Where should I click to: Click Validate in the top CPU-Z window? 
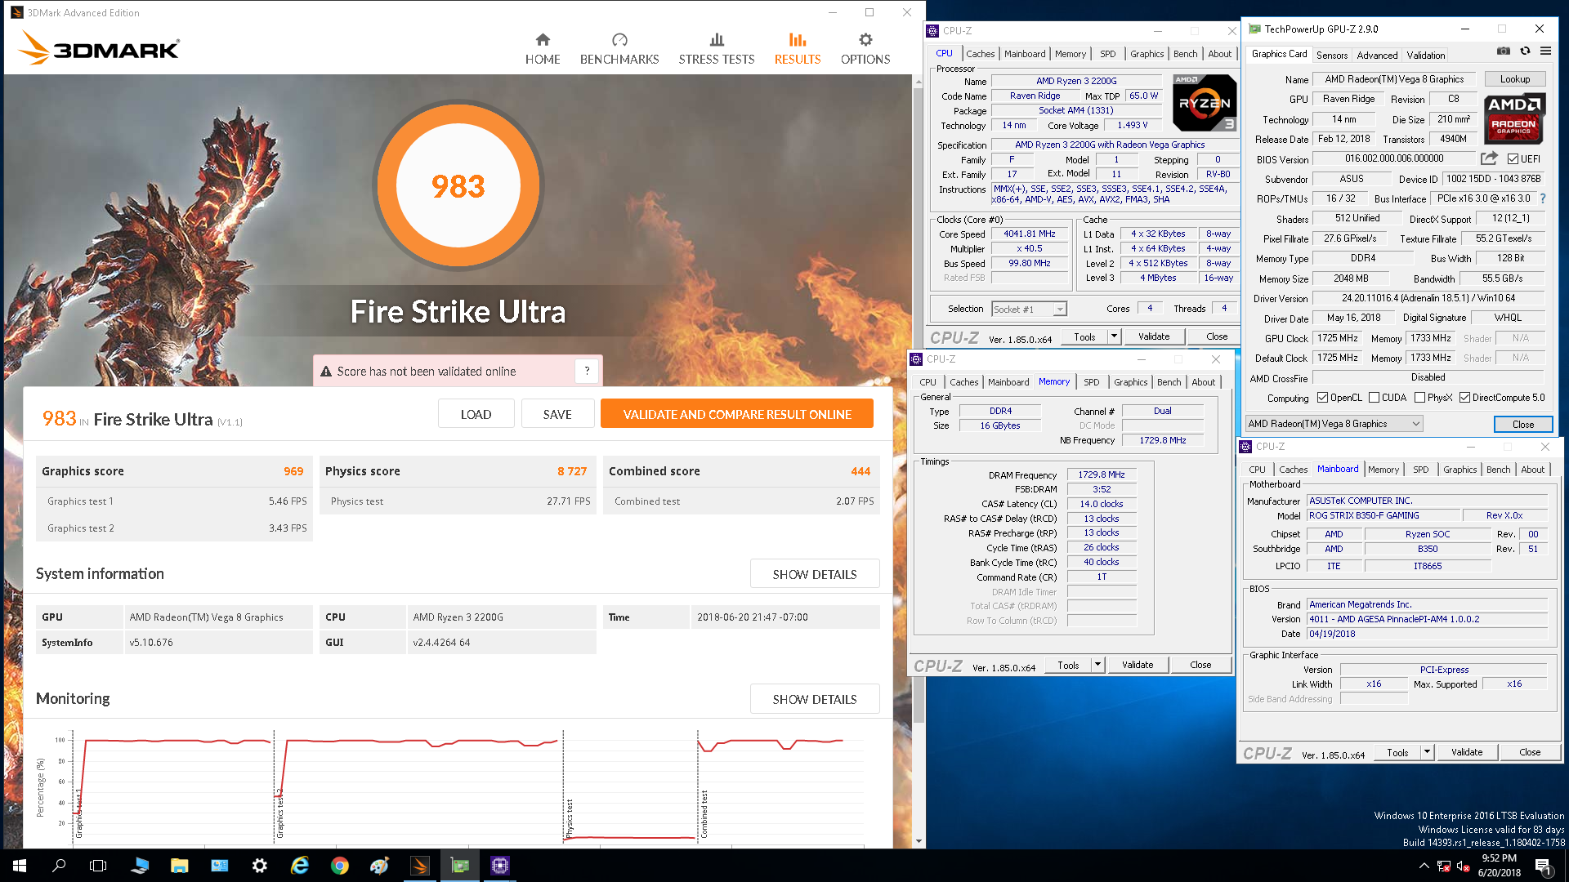click(1153, 336)
